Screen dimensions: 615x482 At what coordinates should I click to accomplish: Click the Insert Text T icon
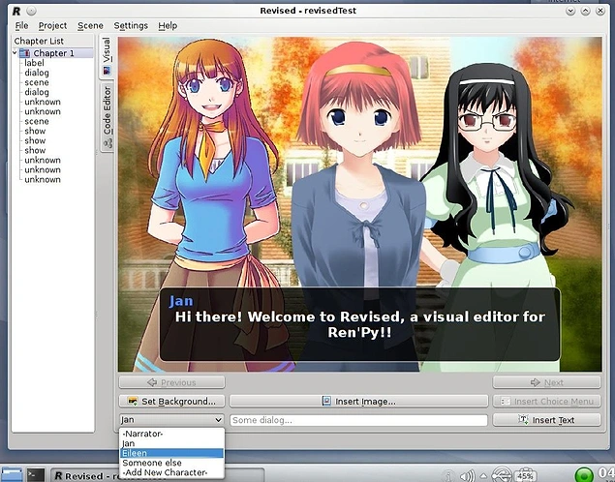click(x=523, y=419)
